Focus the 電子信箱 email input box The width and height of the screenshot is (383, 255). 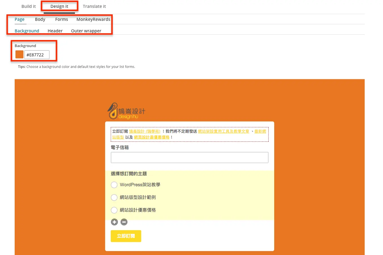point(190,158)
